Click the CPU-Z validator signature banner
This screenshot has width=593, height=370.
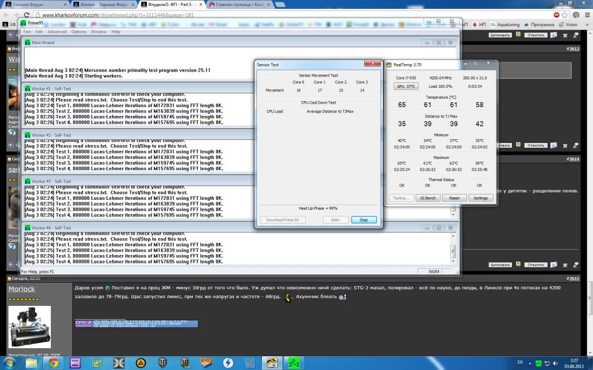[136, 324]
